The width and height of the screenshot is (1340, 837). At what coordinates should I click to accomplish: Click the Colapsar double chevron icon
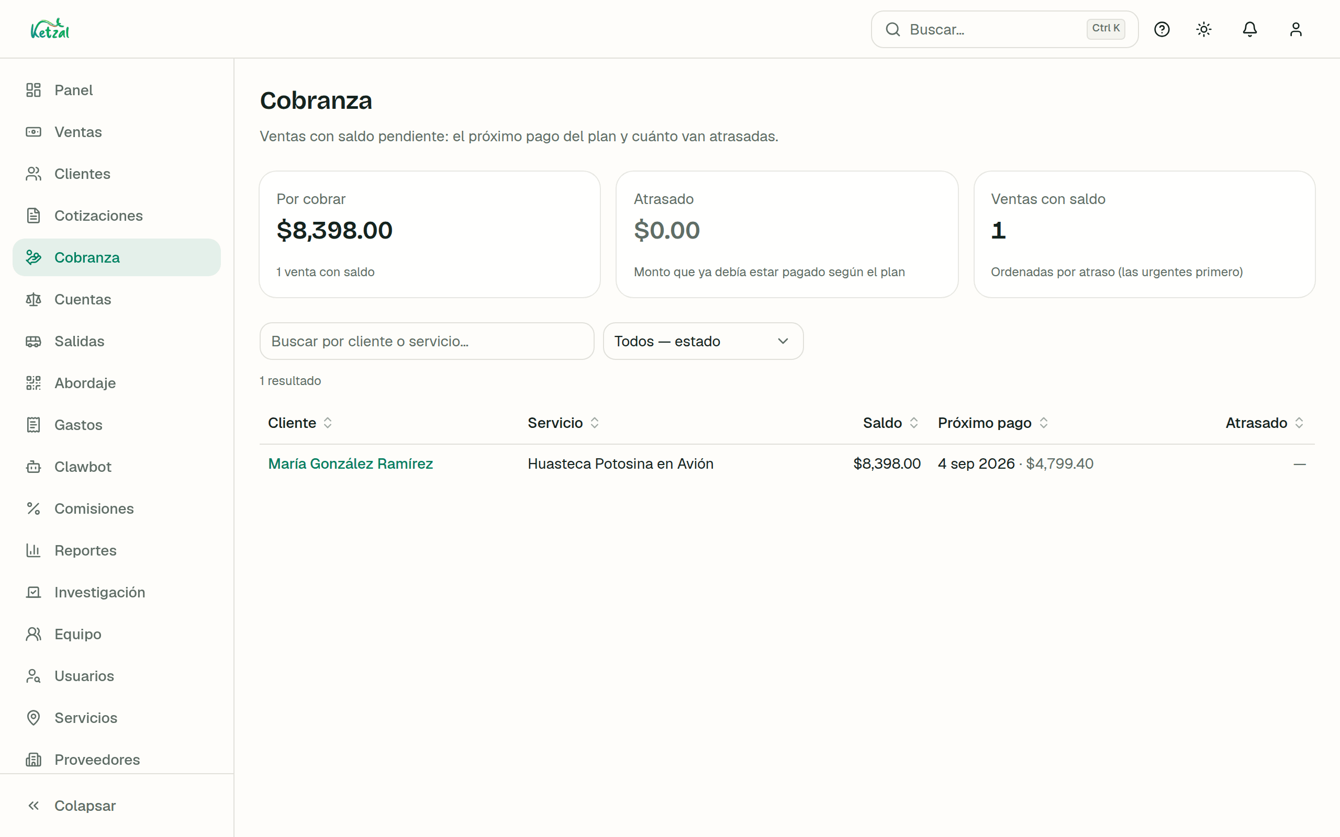click(x=33, y=806)
